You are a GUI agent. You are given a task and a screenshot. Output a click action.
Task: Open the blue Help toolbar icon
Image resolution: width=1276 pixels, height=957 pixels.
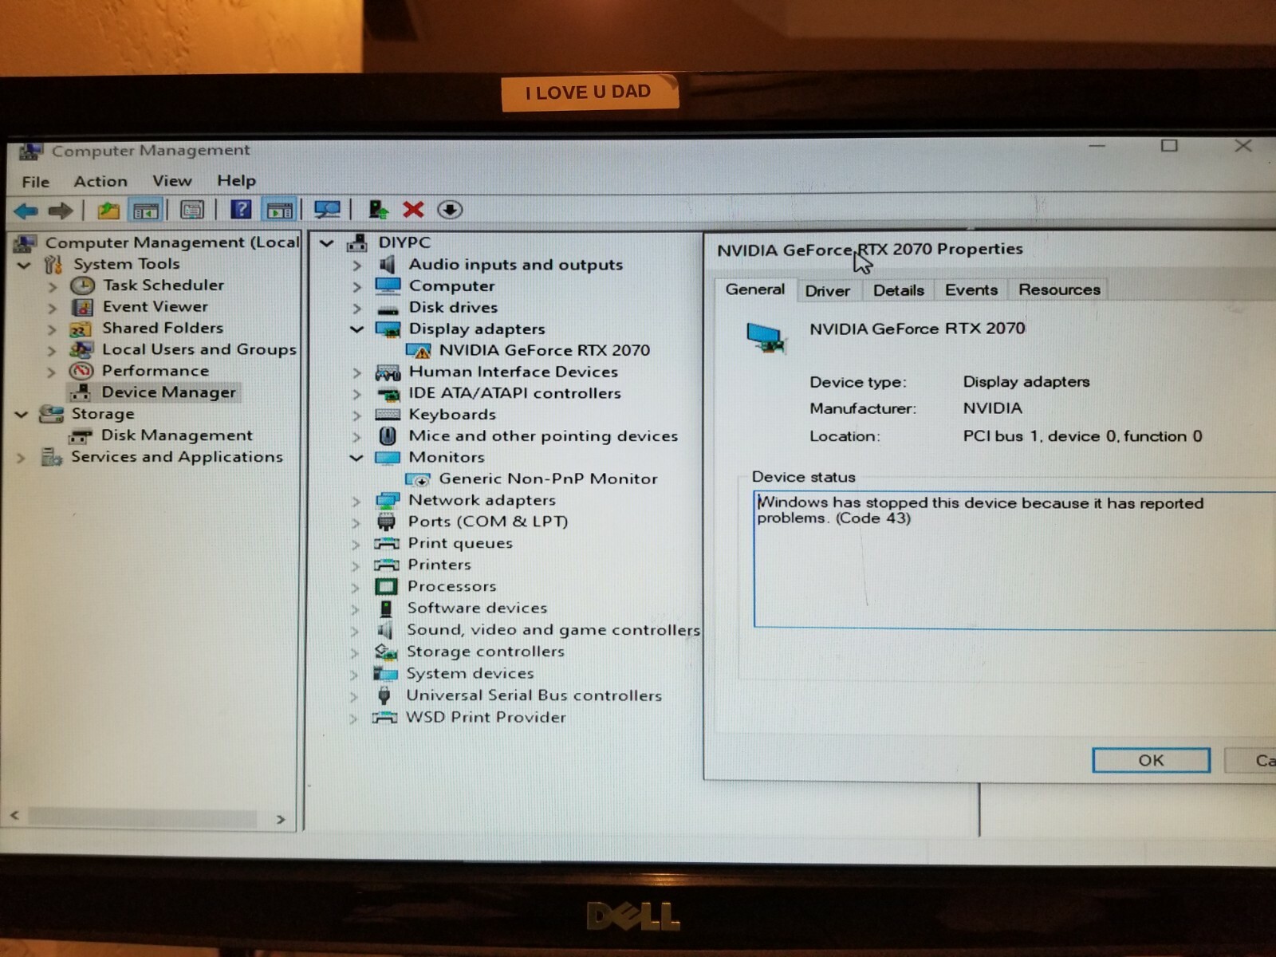coord(241,210)
